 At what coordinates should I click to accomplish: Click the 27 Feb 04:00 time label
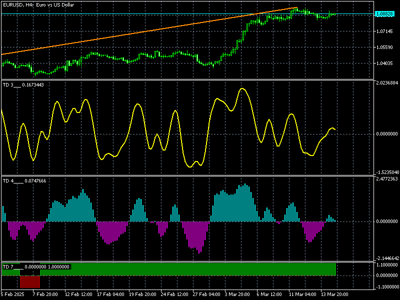coord(206,294)
